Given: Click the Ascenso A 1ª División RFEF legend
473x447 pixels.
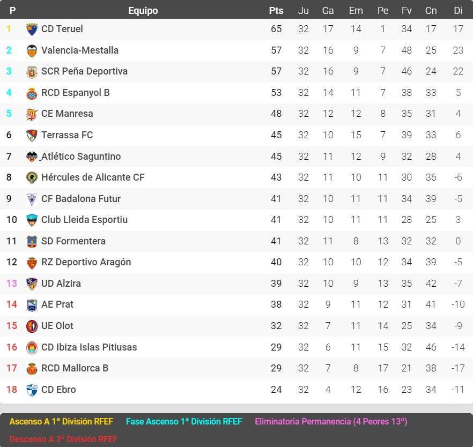Looking at the screenshot, I should click(61, 422).
